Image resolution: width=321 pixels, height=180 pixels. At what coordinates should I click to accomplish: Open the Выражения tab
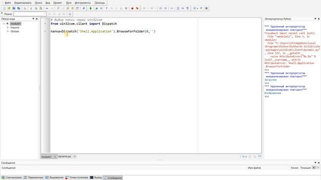(x=55, y=177)
